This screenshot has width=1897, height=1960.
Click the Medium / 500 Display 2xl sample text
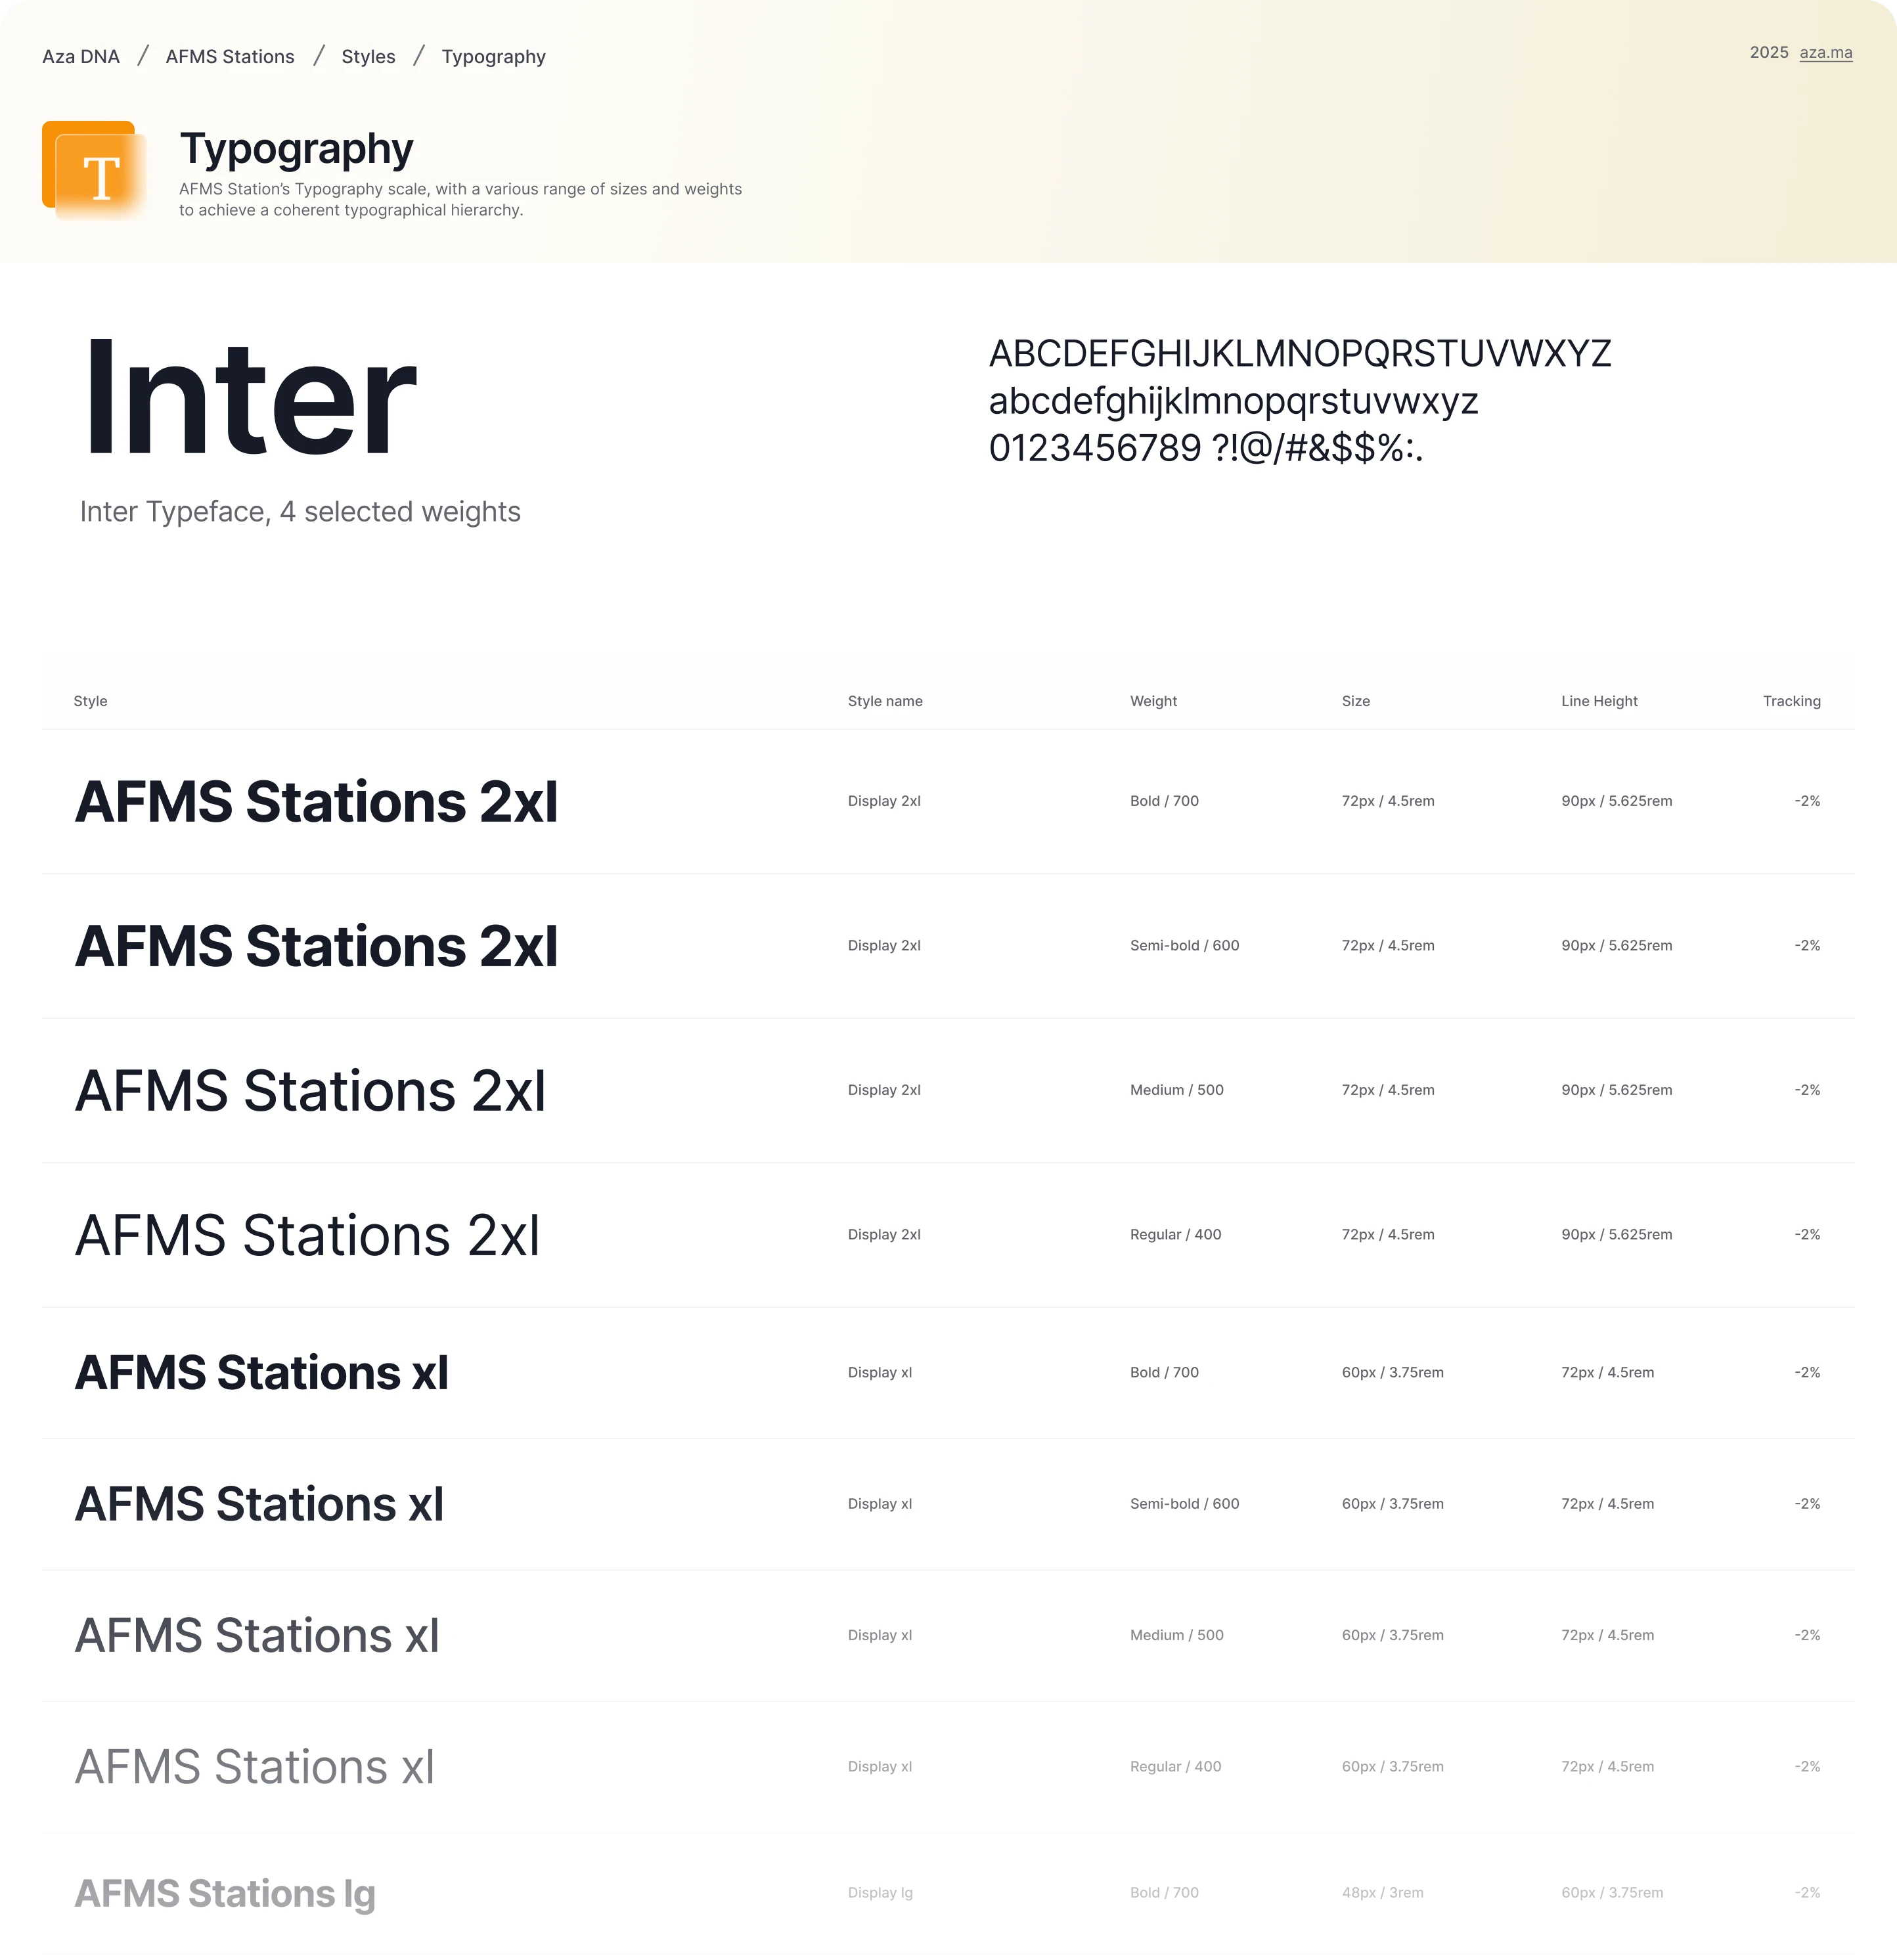(x=310, y=1091)
